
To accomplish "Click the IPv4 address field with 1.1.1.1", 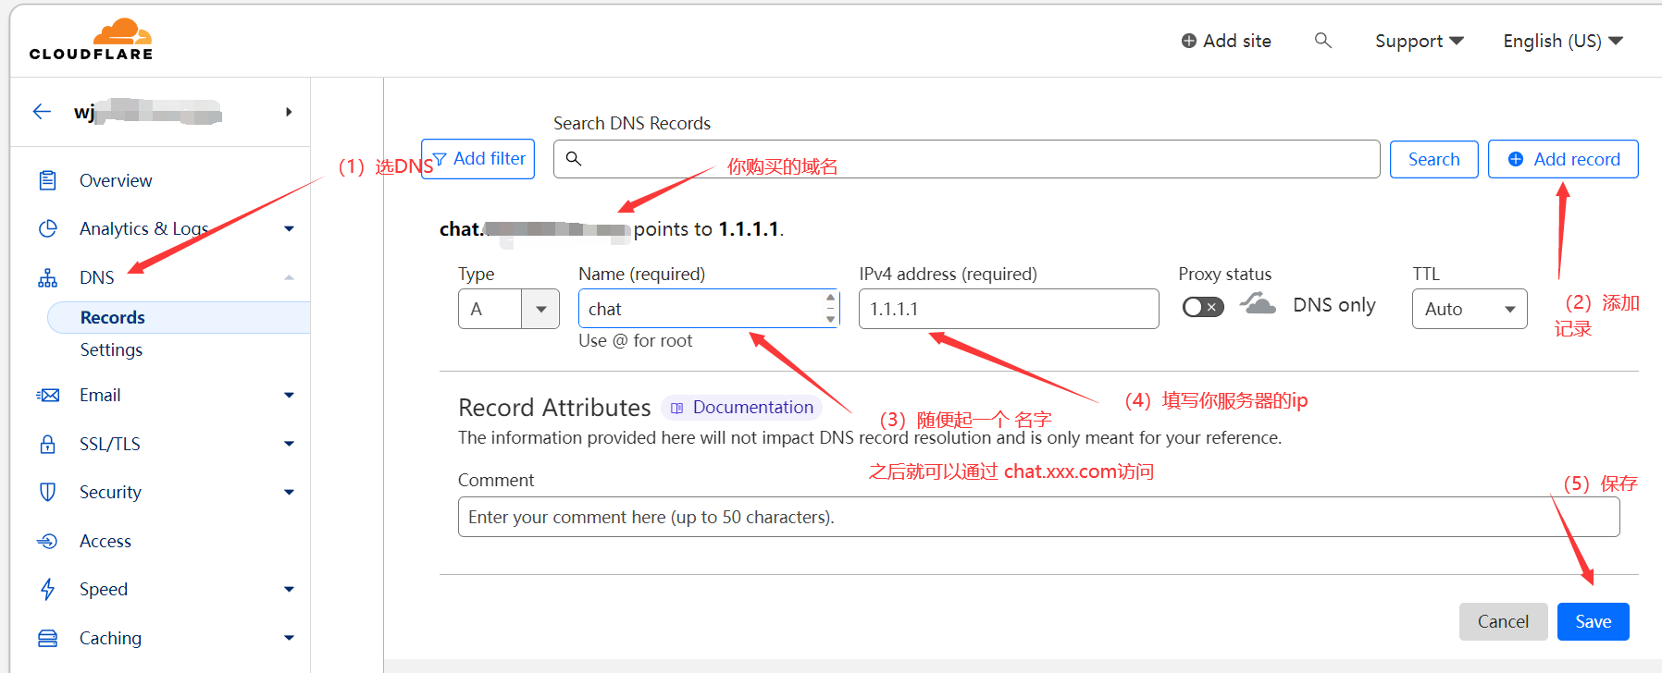I will click(x=1009, y=309).
